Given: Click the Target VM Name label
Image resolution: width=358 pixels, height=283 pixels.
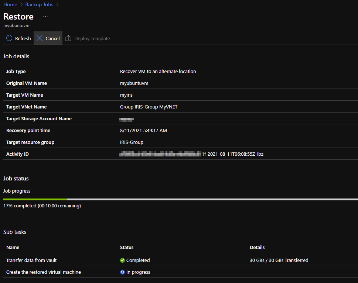Looking at the screenshot, I should 25,95.
